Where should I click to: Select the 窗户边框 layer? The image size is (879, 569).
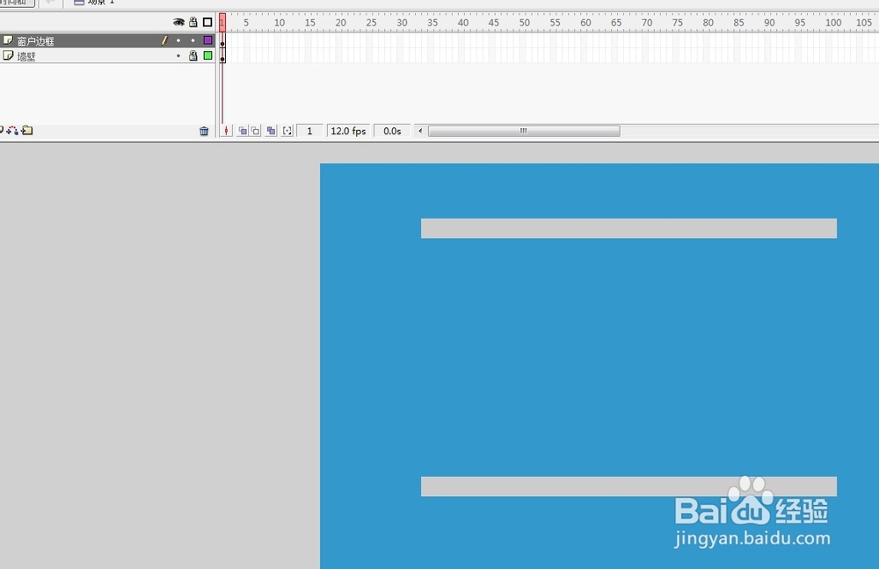[x=107, y=40]
